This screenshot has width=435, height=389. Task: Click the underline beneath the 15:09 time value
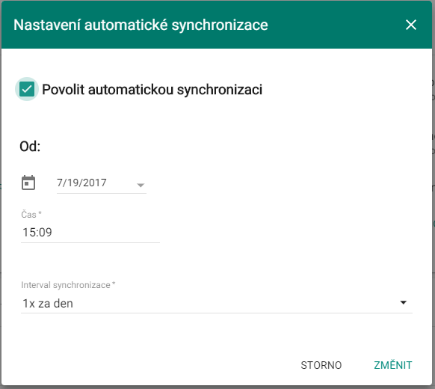click(90, 242)
